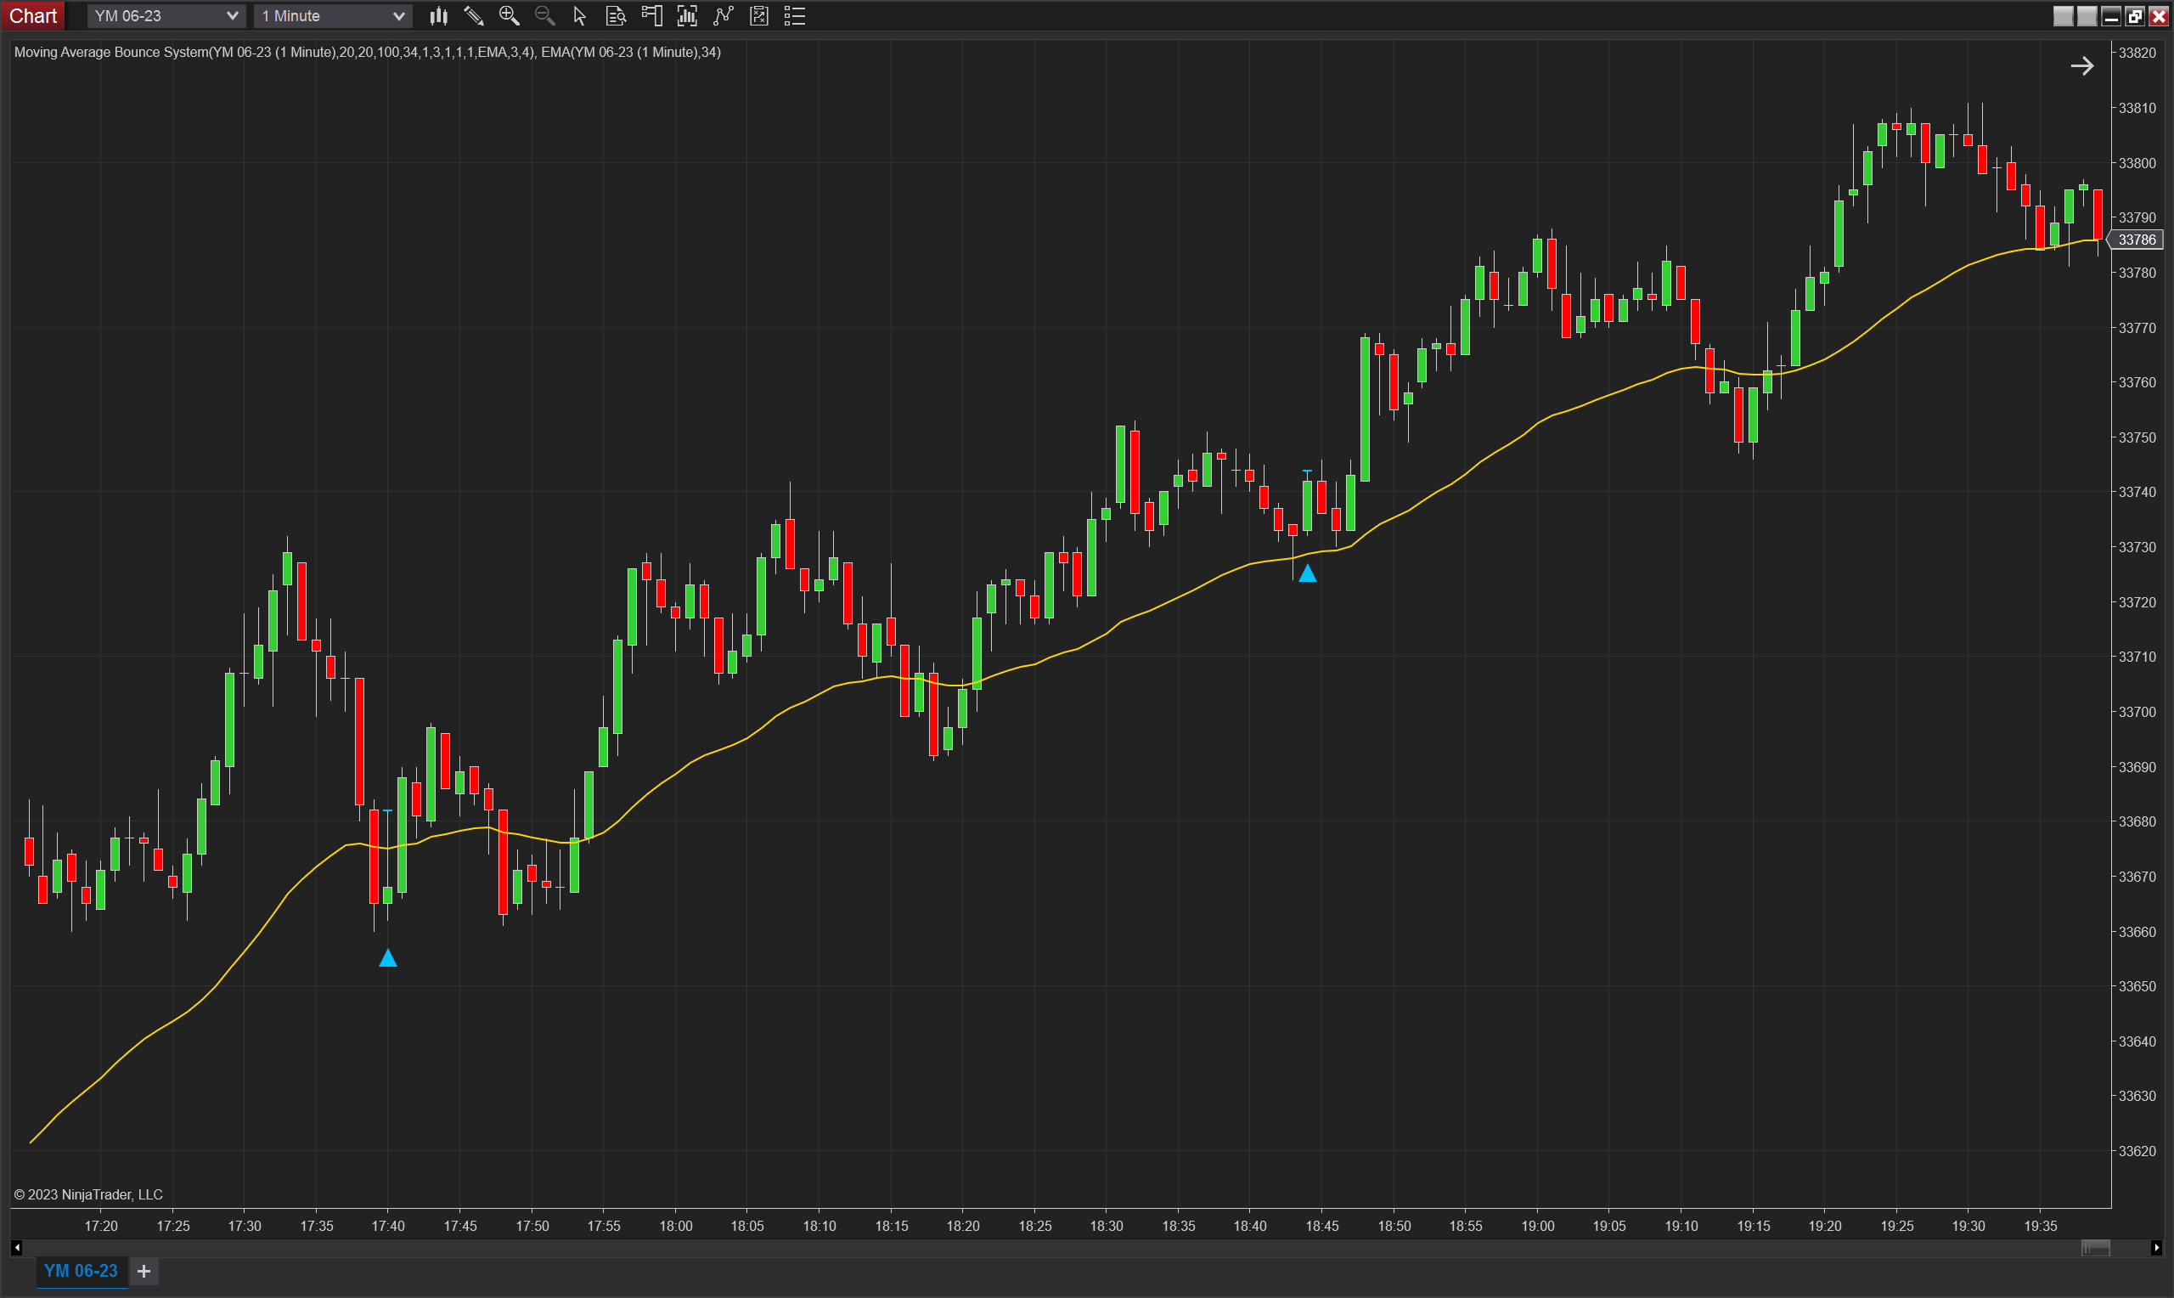Click the 33820 price axis label
This screenshot has height=1298, width=2174.
pyautogui.click(x=2137, y=53)
